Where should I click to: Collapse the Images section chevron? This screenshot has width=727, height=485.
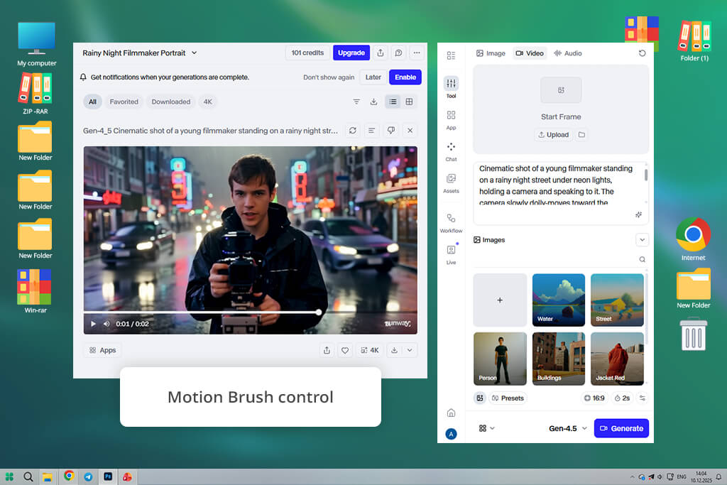(642, 240)
